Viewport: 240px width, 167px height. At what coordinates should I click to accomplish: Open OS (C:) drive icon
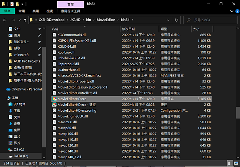[10, 150]
